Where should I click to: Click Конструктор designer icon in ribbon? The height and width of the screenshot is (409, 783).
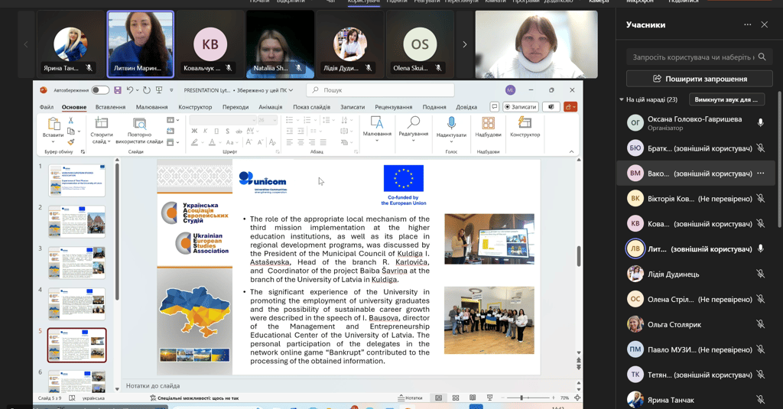point(525,123)
